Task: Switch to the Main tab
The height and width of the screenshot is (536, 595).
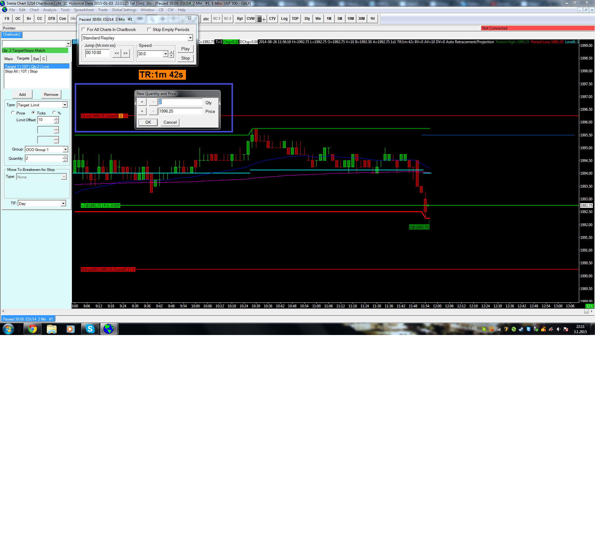Action: tap(9, 59)
